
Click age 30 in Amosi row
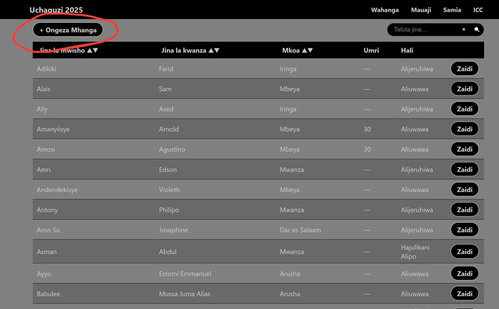367,149
